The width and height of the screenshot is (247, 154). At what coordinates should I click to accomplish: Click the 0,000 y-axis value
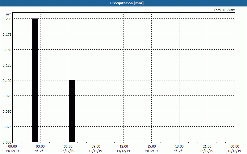tap(7, 142)
